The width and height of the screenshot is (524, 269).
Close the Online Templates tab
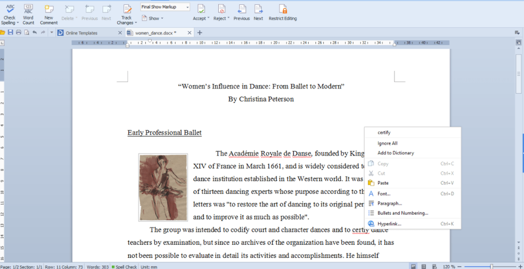click(120, 33)
